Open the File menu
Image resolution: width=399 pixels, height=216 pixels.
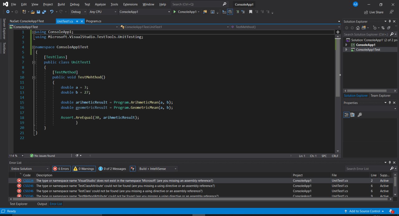coord(13,4)
